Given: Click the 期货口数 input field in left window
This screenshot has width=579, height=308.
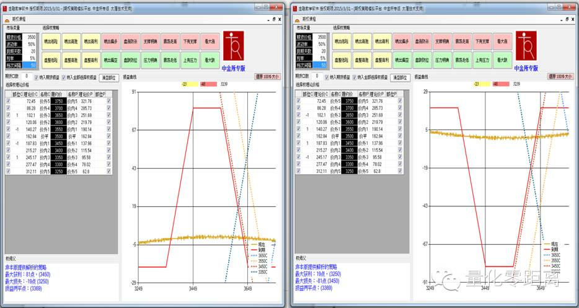Looking at the screenshot, I should click(x=27, y=76).
